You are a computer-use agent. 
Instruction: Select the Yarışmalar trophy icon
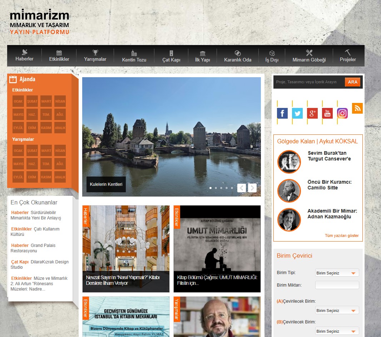pos(95,53)
